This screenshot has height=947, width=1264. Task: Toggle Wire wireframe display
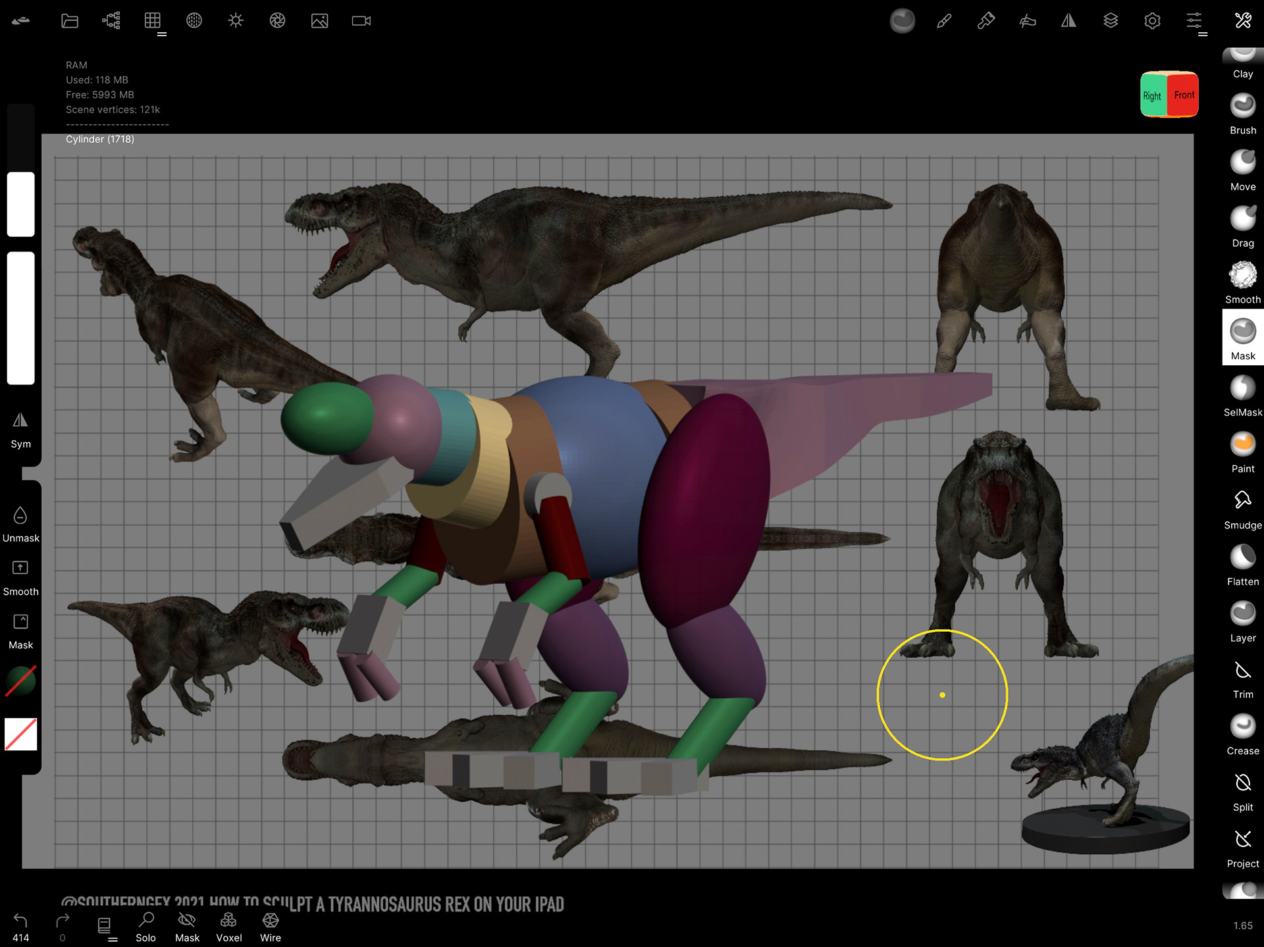[271, 928]
